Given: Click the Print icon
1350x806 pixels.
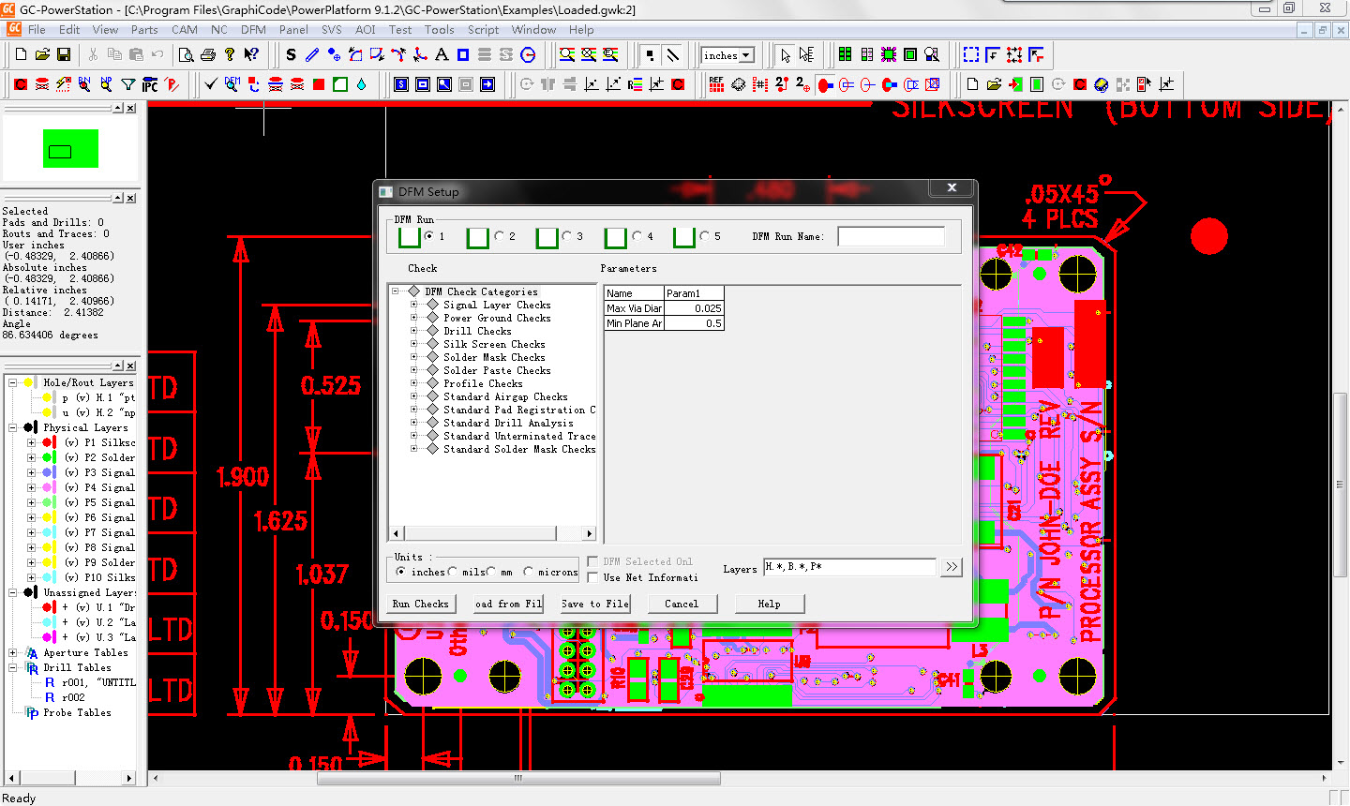Looking at the screenshot, I should click(208, 55).
